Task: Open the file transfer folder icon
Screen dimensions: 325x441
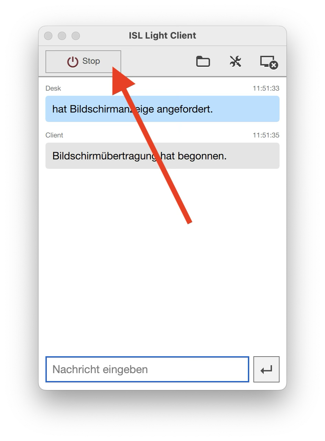Action: (203, 62)
